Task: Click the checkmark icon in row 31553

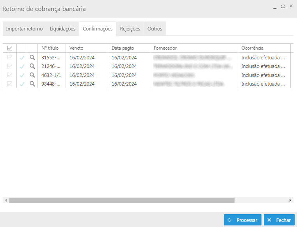Action: click(x=22, y=57)
